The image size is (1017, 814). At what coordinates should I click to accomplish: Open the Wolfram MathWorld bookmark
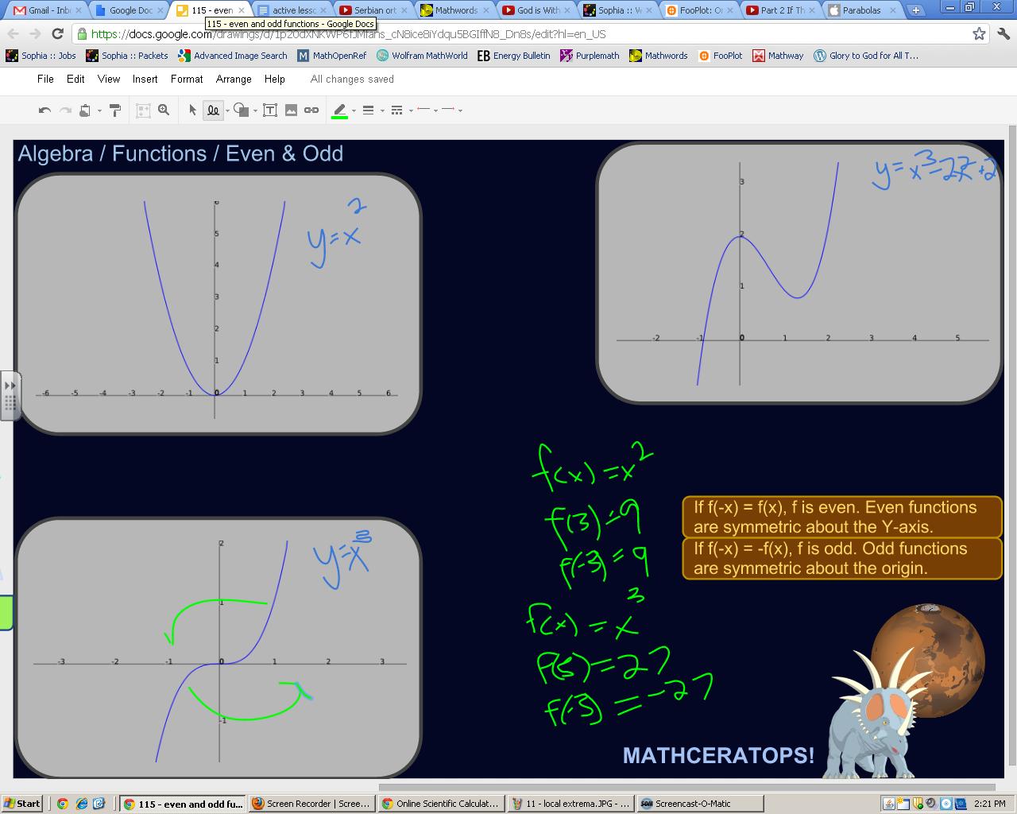tap(422, 56)
